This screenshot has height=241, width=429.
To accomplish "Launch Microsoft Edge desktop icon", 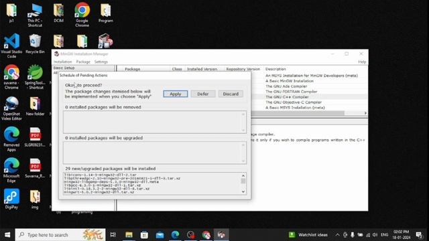I will pyautogui.click(x=11, y=170).
